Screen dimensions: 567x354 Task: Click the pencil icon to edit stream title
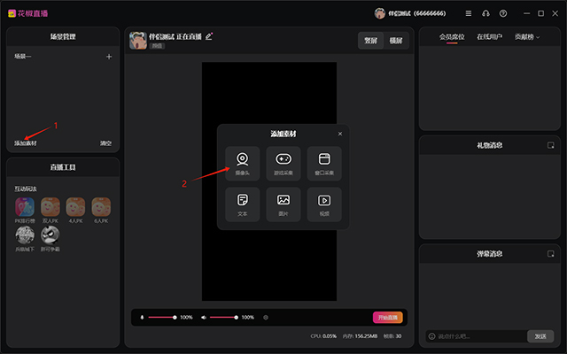click(x=209, y=36)
